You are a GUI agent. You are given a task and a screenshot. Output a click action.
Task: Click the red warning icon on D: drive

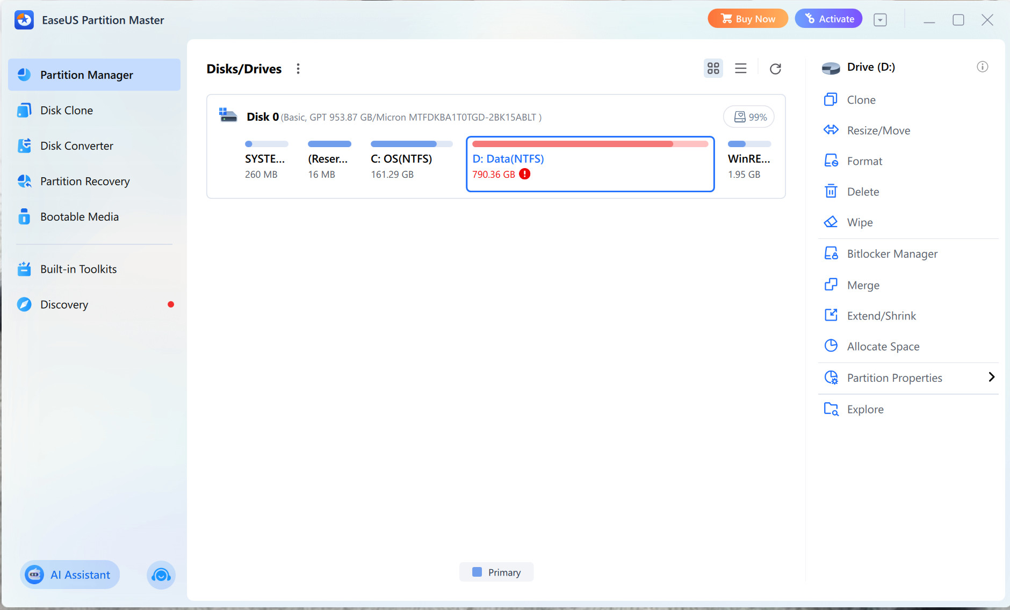525,174
